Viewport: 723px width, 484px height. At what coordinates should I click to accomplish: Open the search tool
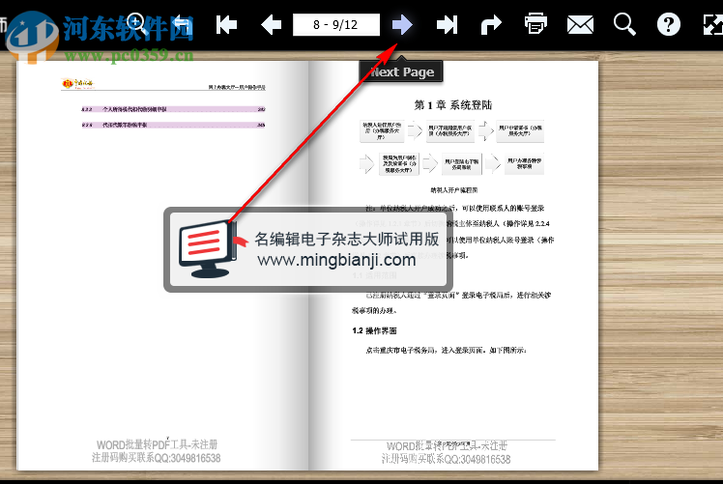tap(624, 24)
